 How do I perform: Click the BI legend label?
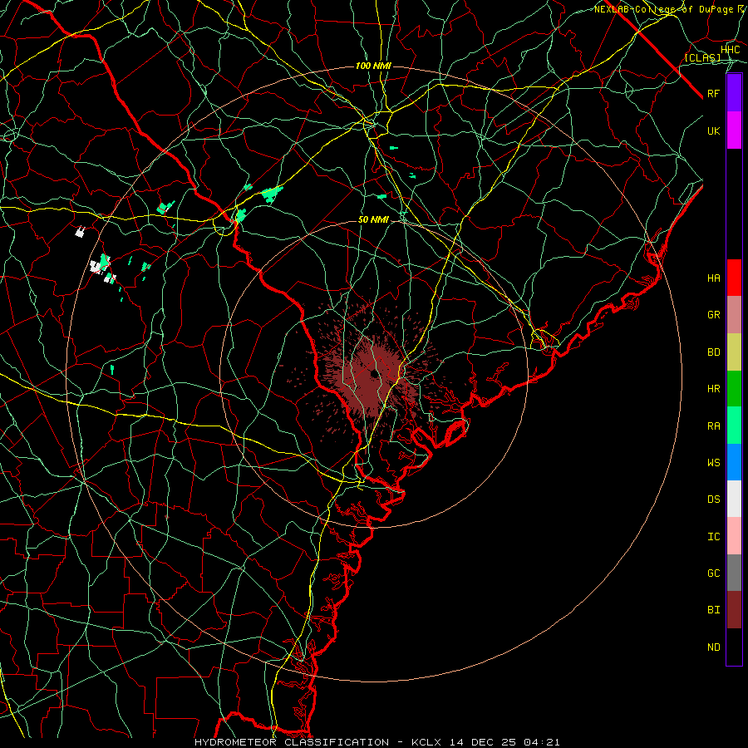click(713, 610)
